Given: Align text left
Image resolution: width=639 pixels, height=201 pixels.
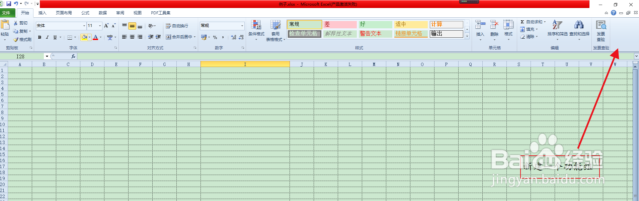Looking at the screenshot, I should click(x=125, y=37).
